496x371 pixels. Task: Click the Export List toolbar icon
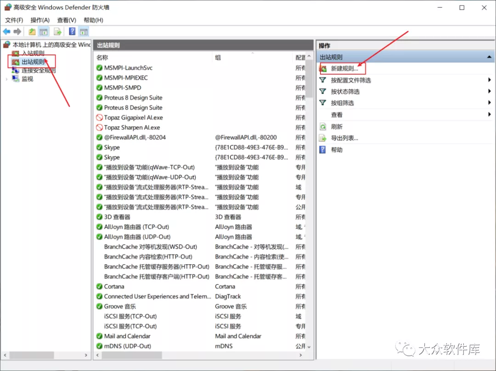(58, 32)
